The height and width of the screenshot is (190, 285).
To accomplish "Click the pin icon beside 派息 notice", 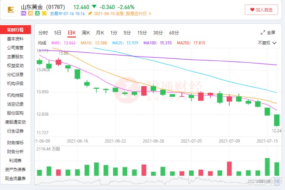I will click(90, 13).
